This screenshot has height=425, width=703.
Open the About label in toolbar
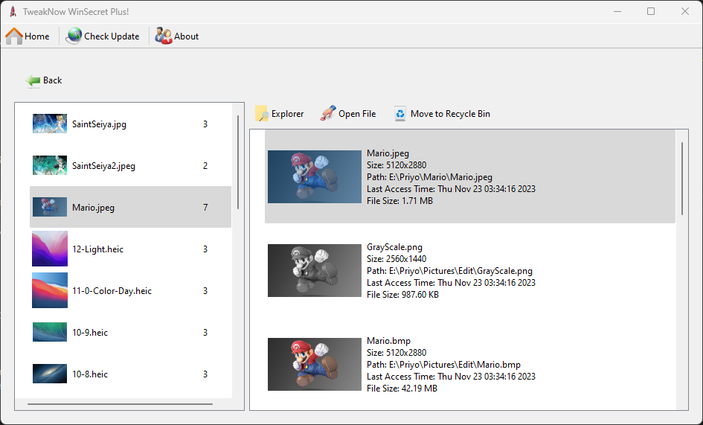[186, 36]
